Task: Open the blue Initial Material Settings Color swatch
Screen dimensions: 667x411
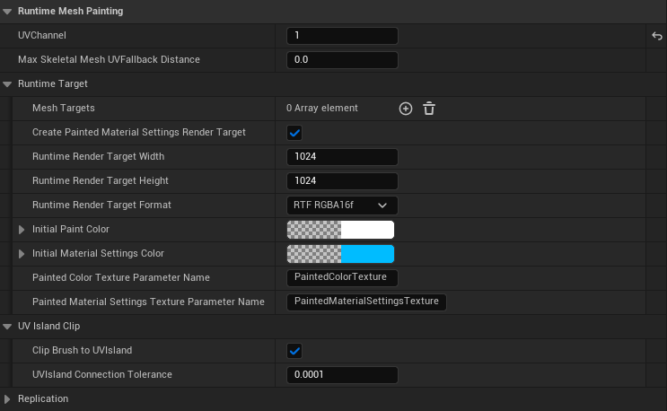Action: [x=340, y=254]
